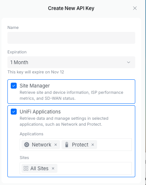Image resolution: width=146 pixels, height=185 pixels.
Task: Remove the All Sites tag
Action: click(53, 168)
